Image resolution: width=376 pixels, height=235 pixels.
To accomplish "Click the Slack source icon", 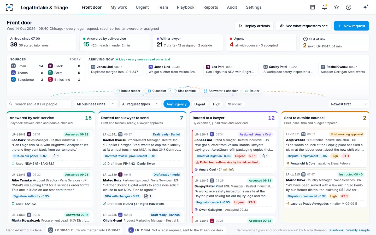I will click(x=50, y=66).
